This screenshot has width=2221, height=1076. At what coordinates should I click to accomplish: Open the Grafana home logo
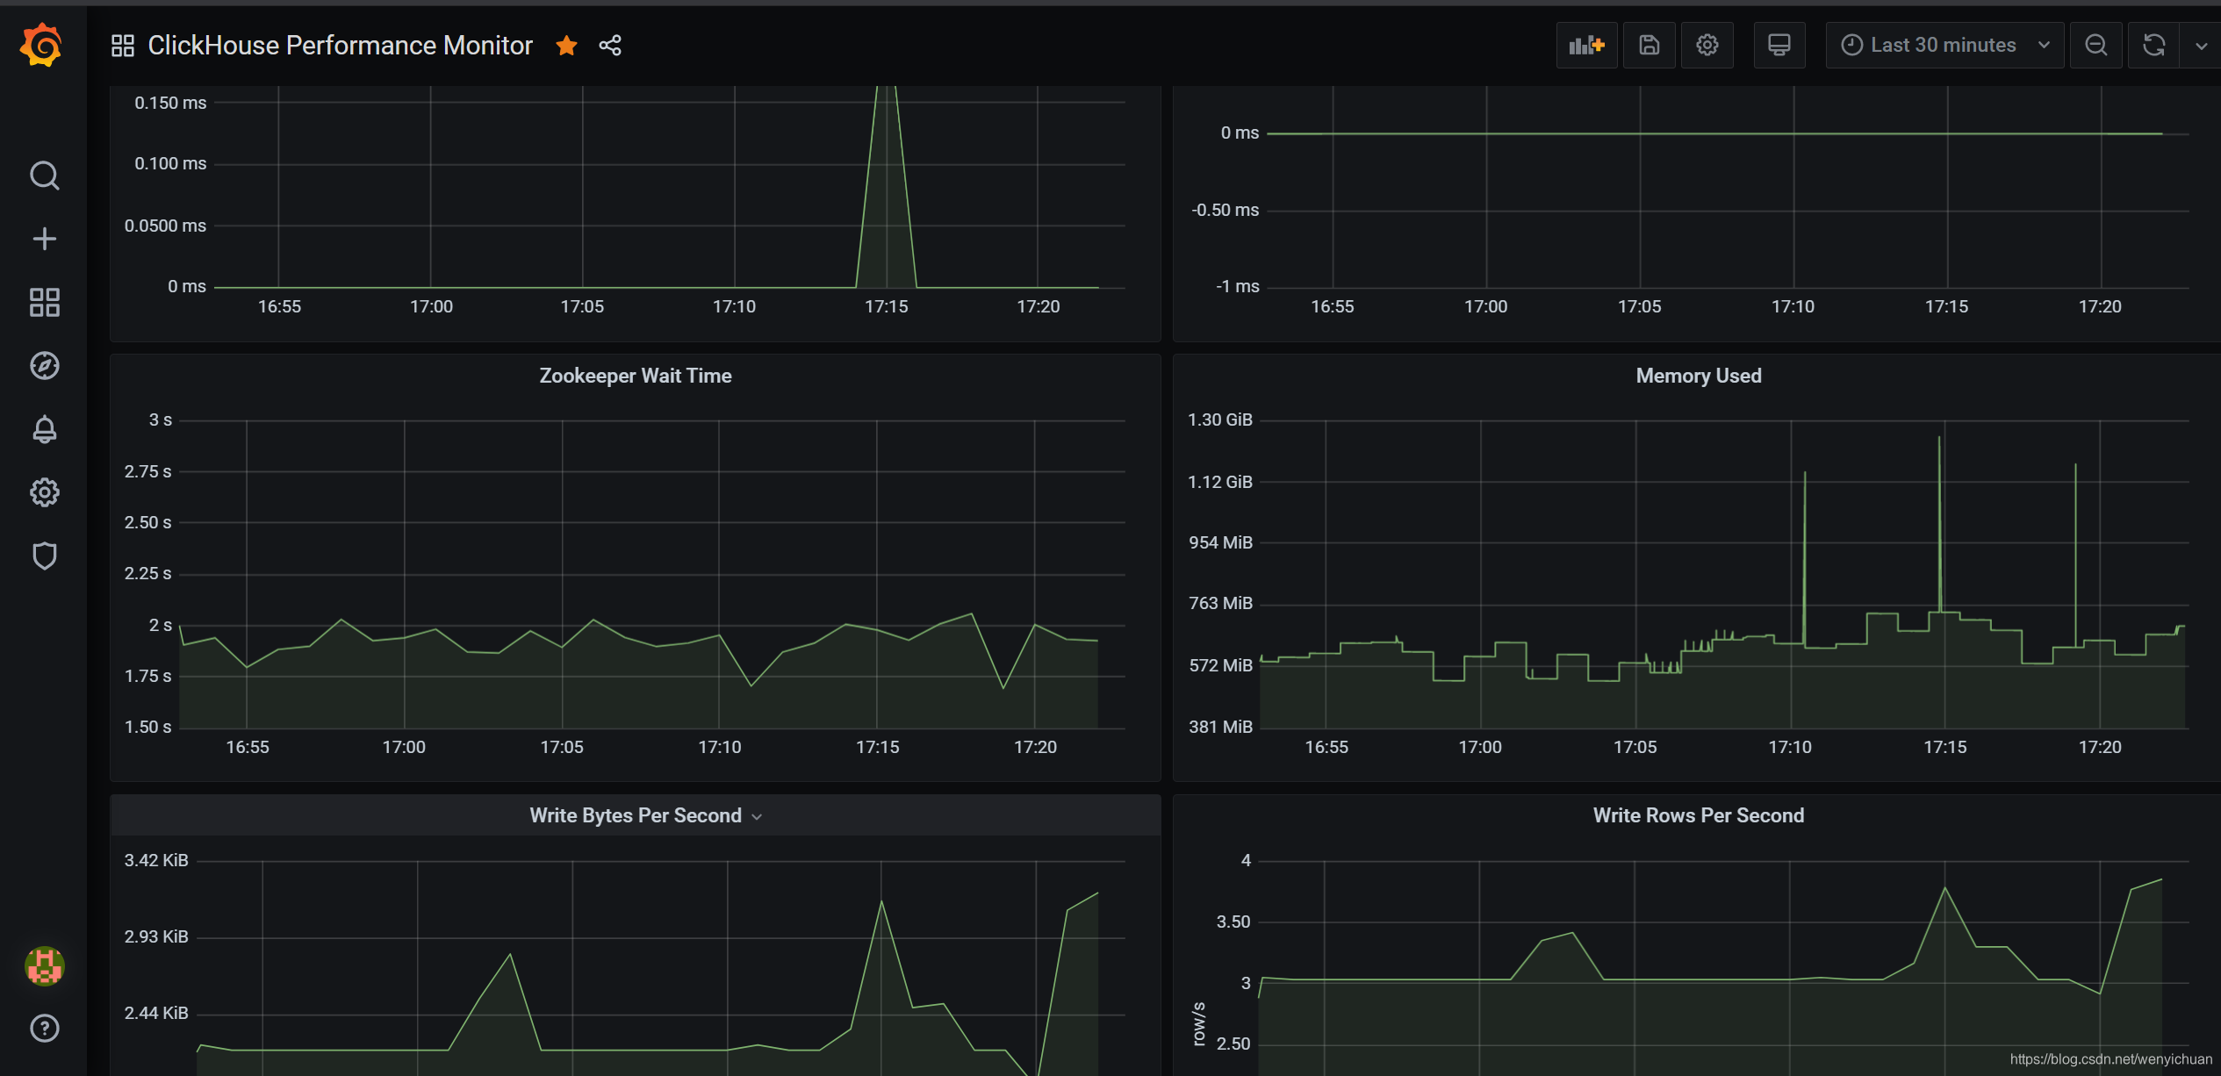(41, 45)
